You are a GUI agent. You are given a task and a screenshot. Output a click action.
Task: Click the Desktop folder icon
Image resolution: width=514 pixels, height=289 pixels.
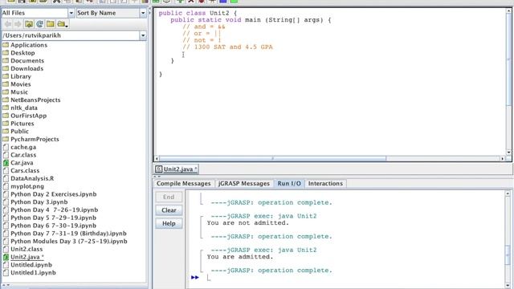tap(6, 53)
